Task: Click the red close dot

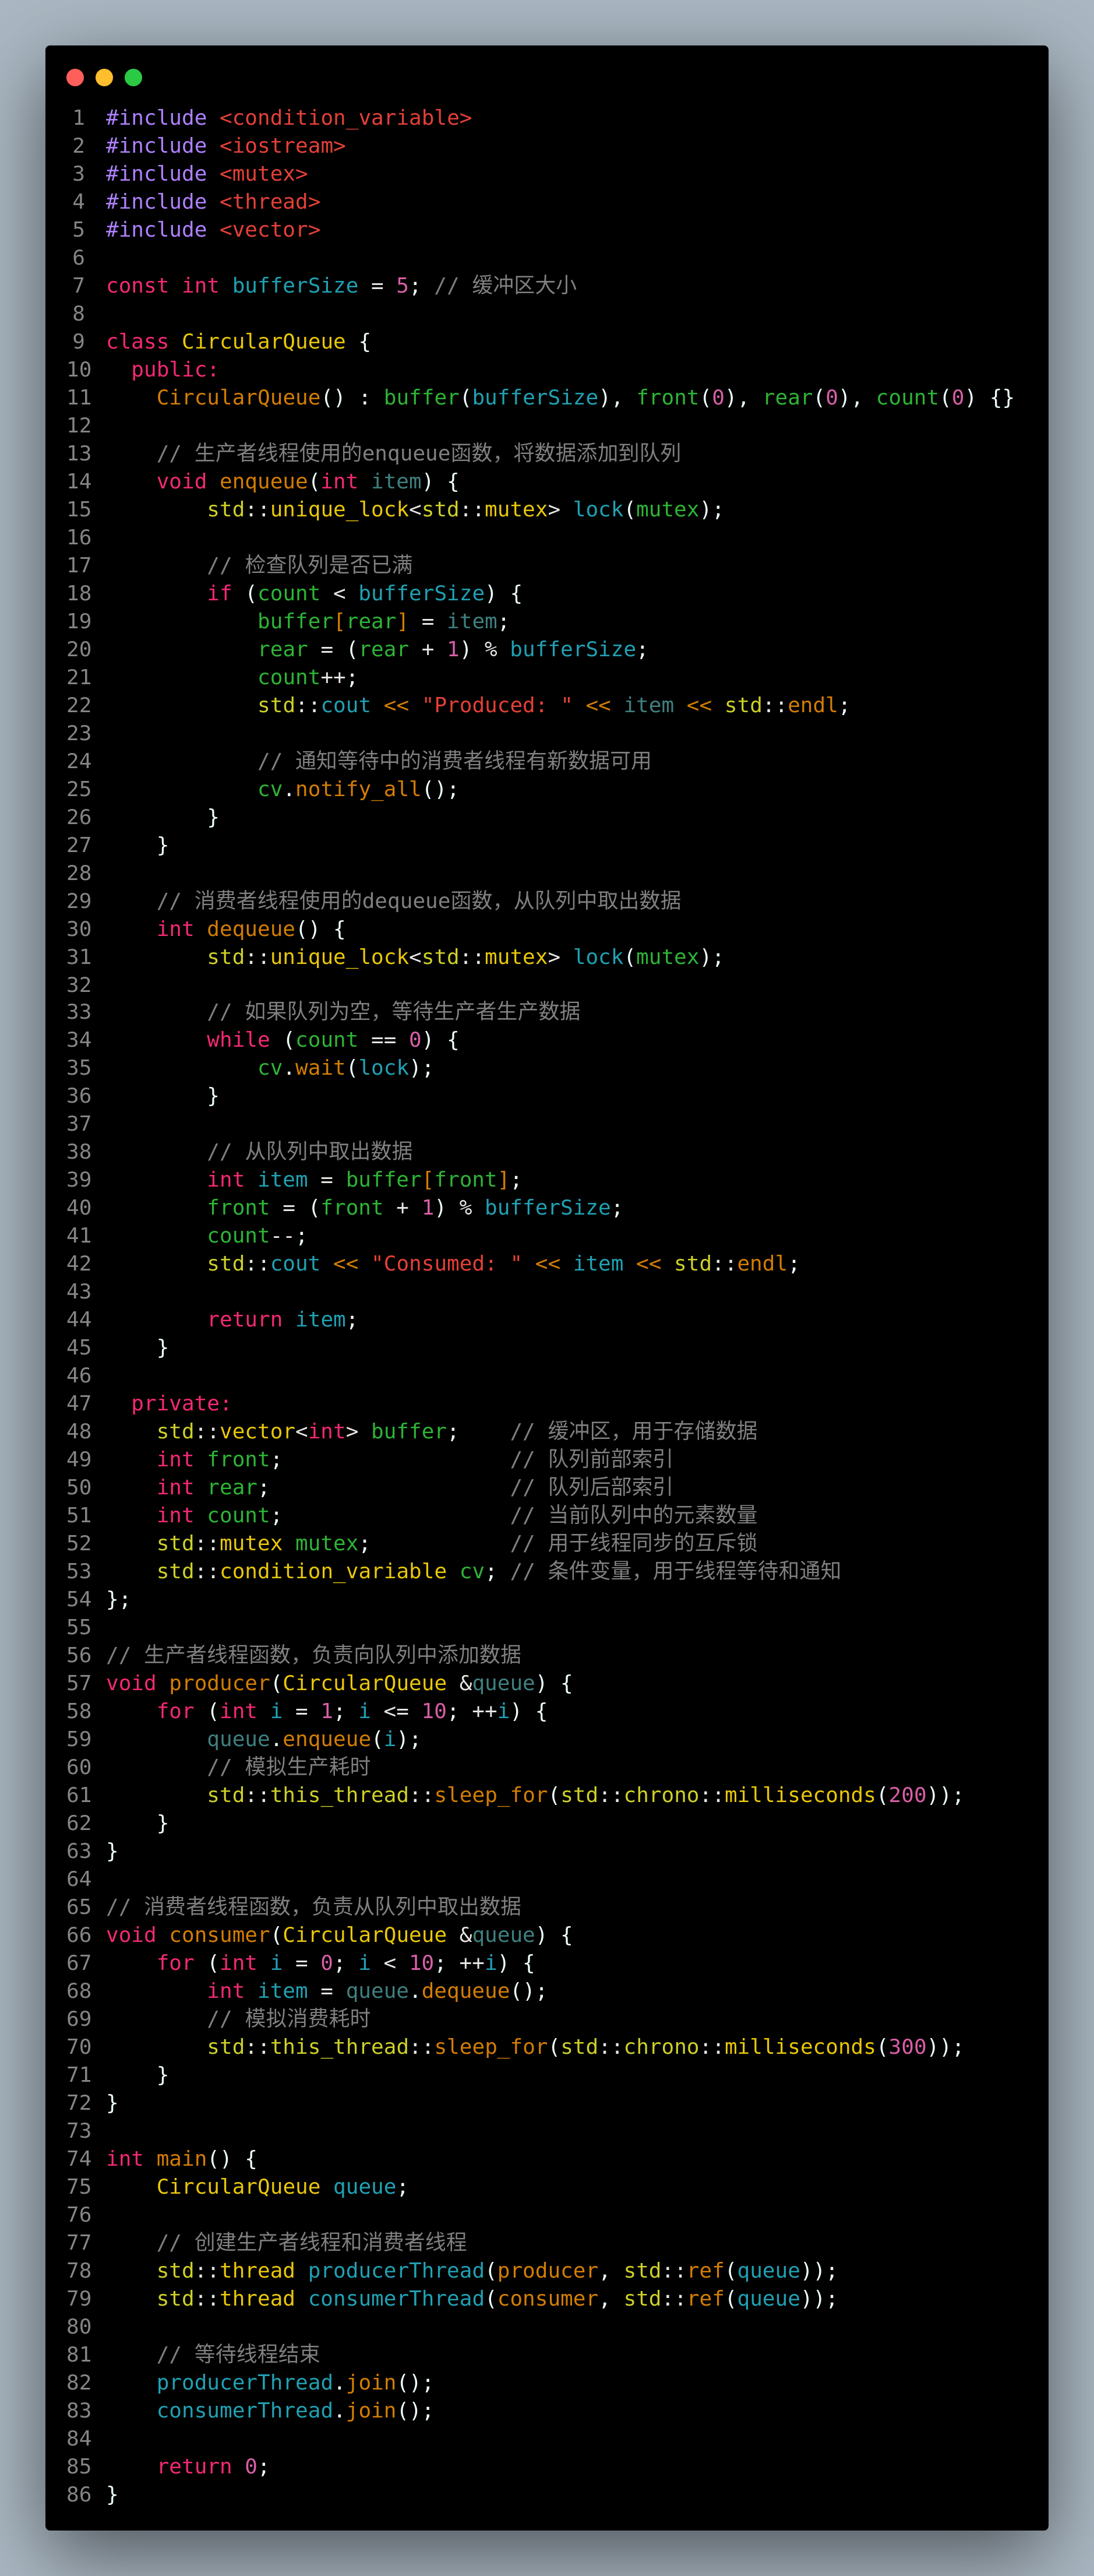Action: [x=75, y=77]
